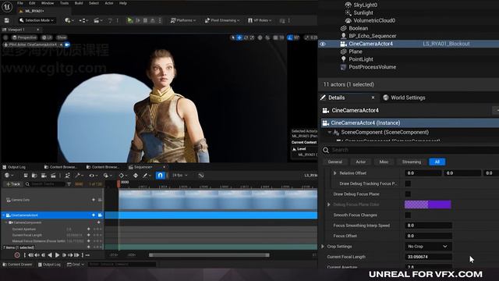Toggle the Lit view mode button

47,37
